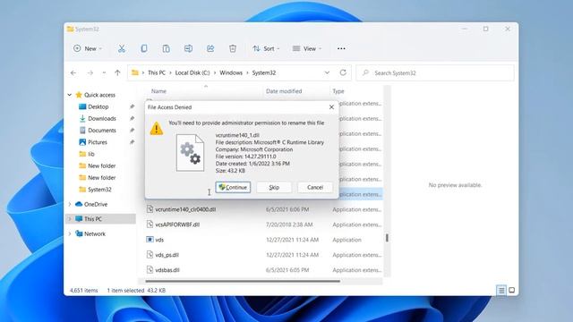Viewport: 573px width, 322px height.
Task: Select file vcruntime140_clr0400.dll
Action: (185, 209)
